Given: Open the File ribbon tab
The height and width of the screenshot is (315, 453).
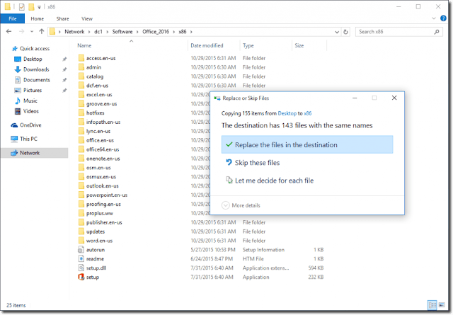Looking at the screenshot, I should click(13, 19).
